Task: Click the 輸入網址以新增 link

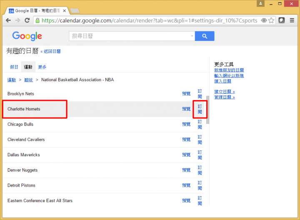Action: click(x=229, y=76)
